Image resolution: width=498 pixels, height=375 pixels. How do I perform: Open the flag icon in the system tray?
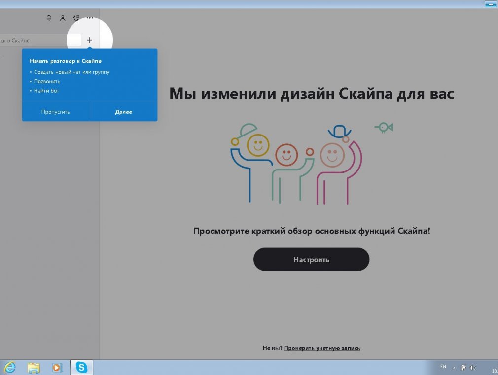click(463, 368)
